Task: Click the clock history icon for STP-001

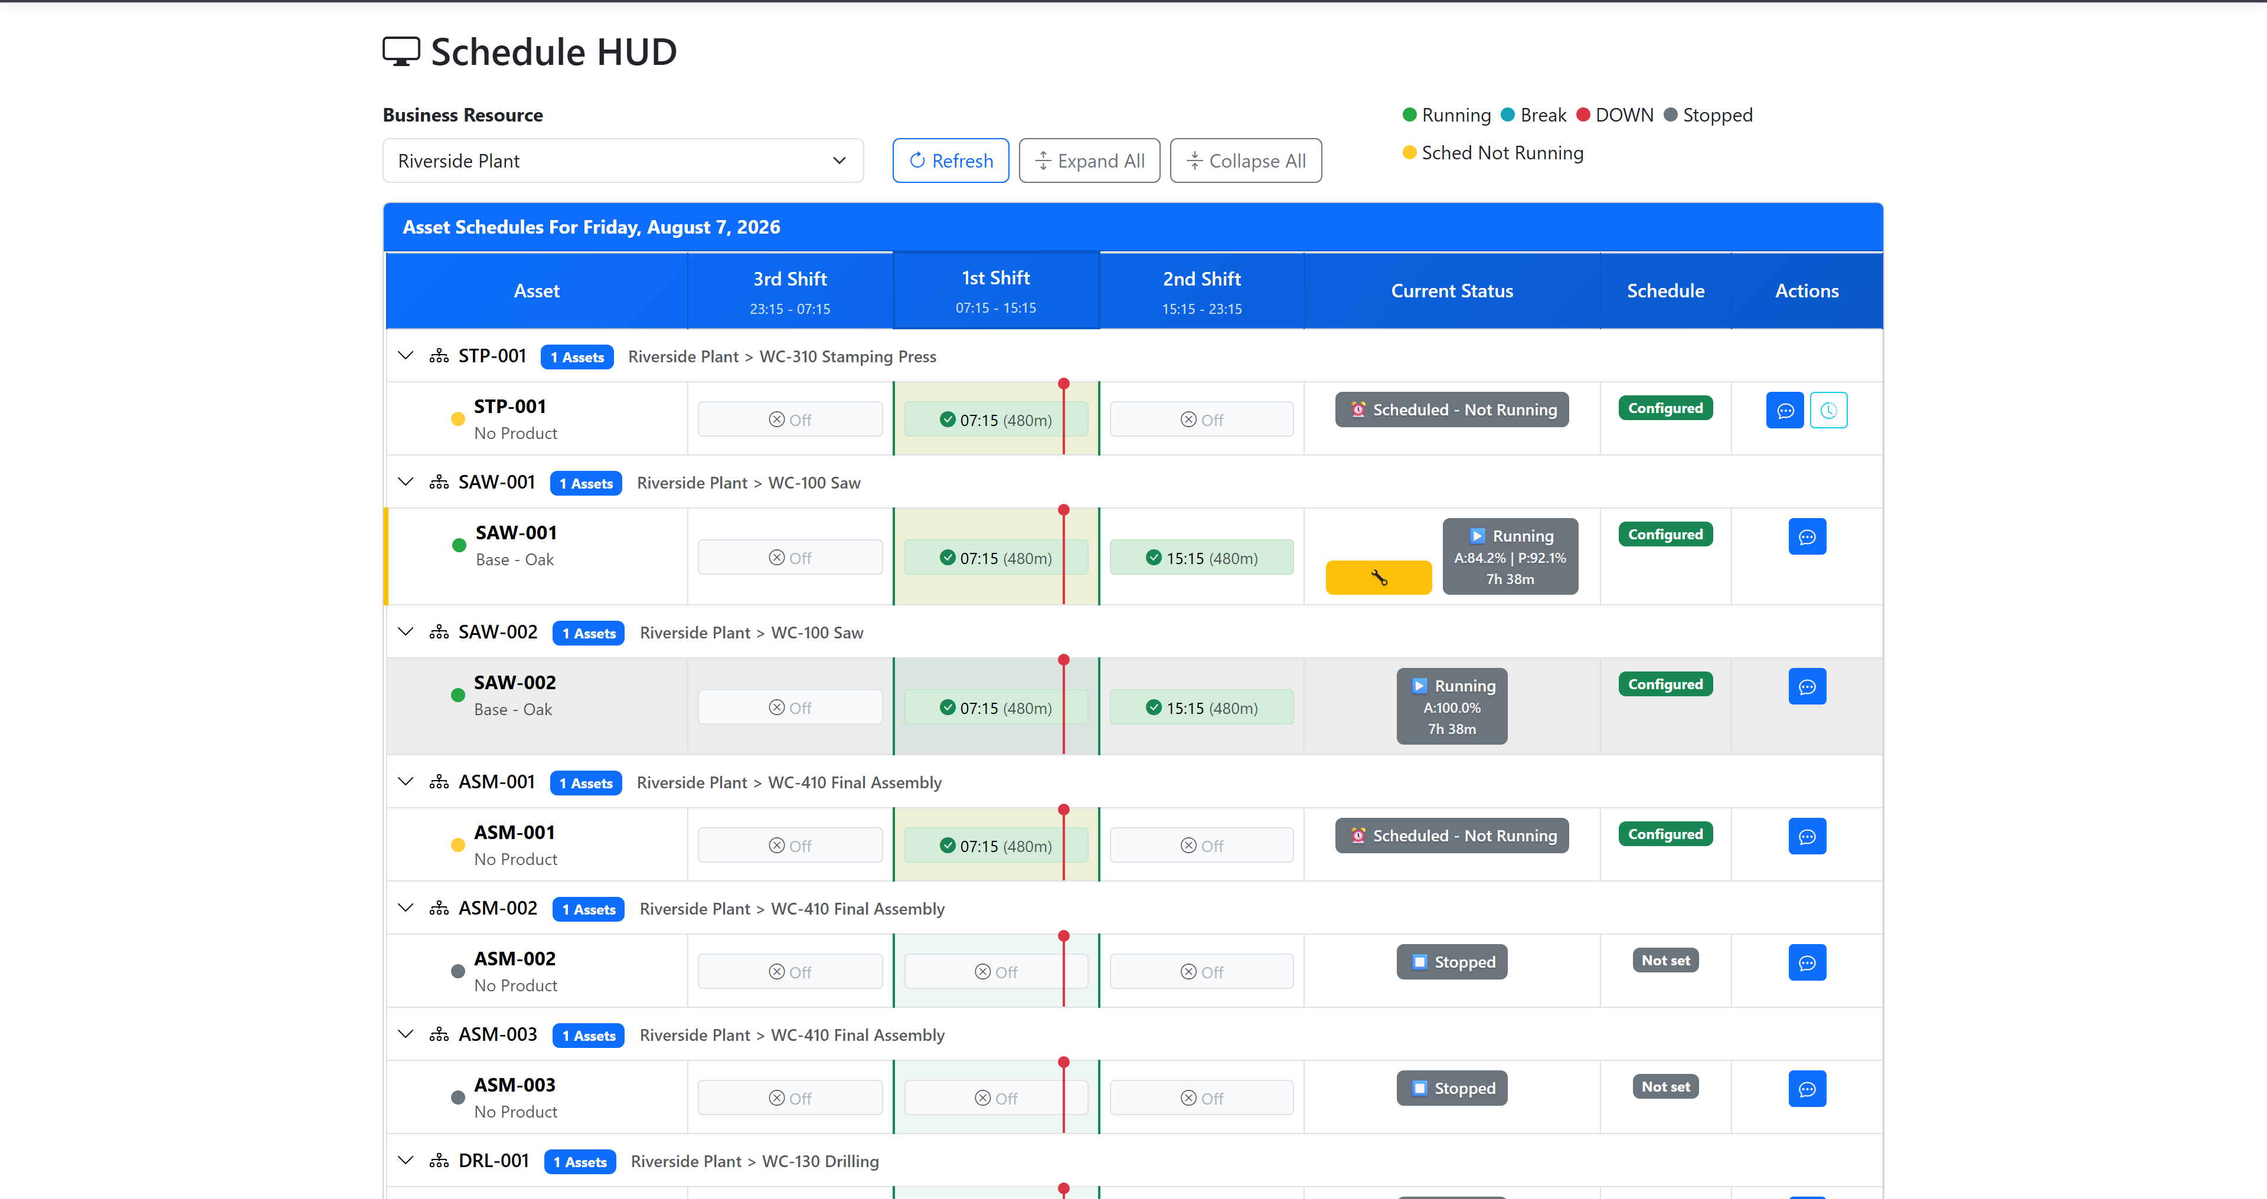Action: 1829,410
